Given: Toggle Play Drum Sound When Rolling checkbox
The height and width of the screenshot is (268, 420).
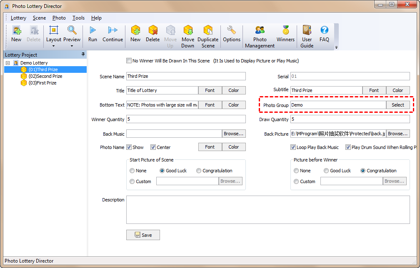Looking at the screenshot, I should pos(348,147).
